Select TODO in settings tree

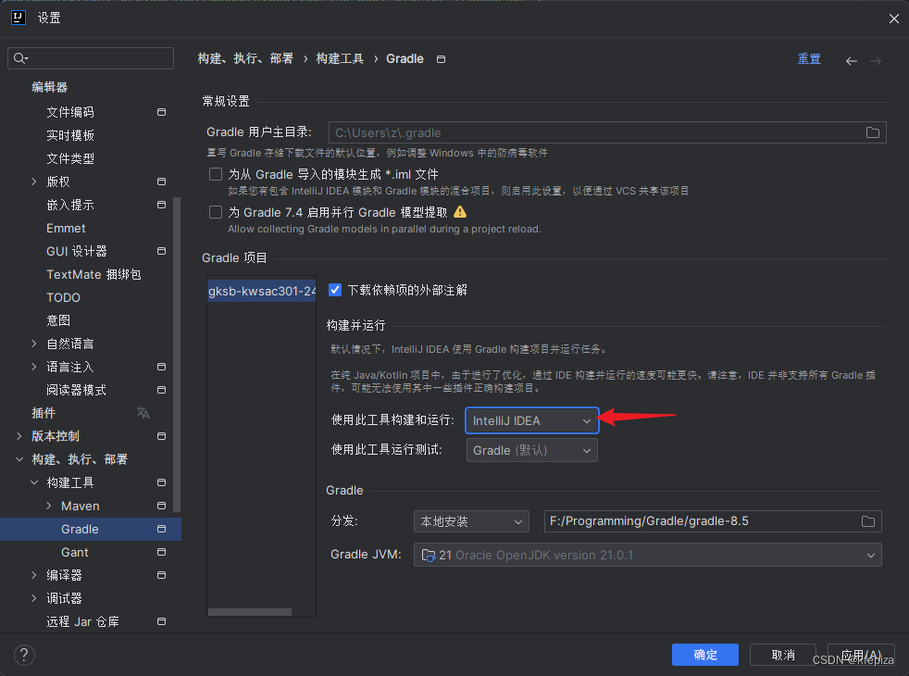[x=63, y=297]
